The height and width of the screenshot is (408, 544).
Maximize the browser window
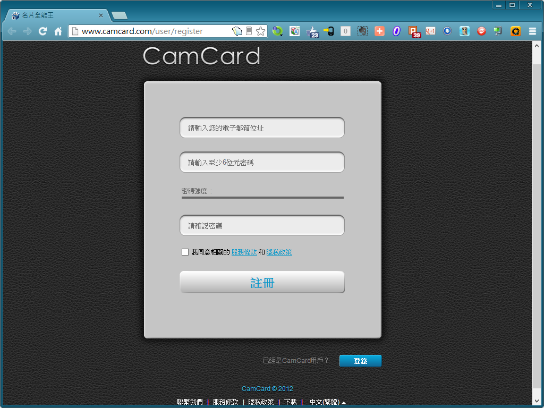coord(512,5)
